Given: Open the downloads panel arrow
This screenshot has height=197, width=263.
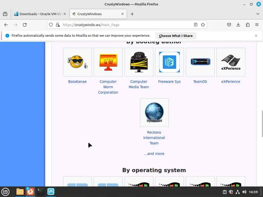Looking at the screenshot, I should pos(238,25).
